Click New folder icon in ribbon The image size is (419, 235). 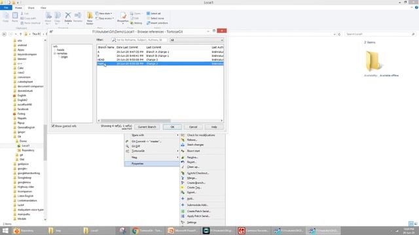[90, 16]
